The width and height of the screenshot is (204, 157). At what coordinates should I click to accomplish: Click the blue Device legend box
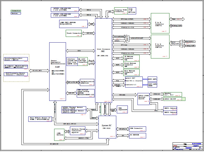16,13
